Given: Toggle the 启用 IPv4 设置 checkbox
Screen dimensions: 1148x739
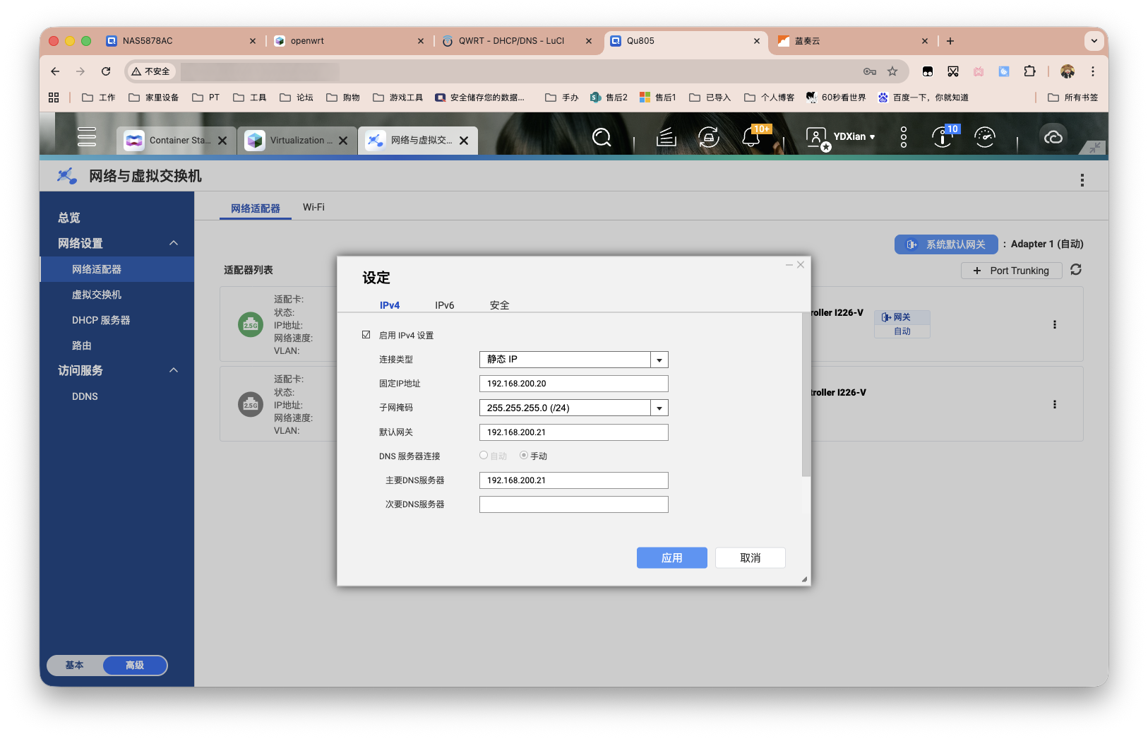Looking at the screenshot, I should (x=366, y=335).
